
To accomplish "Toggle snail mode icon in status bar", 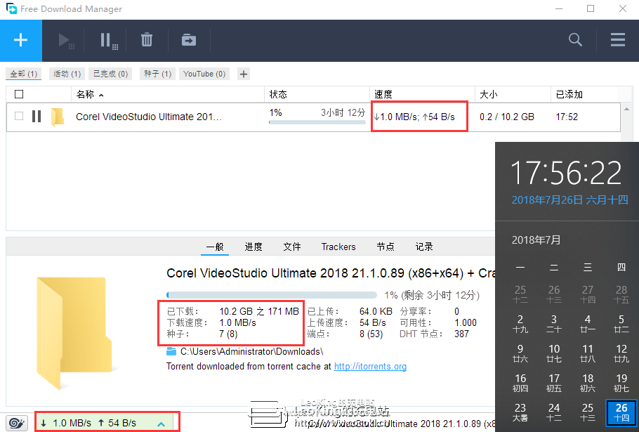I will 17,423.
